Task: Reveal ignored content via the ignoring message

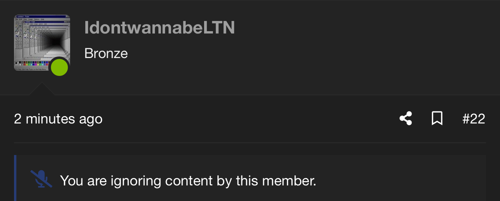Action: (188, 181)
